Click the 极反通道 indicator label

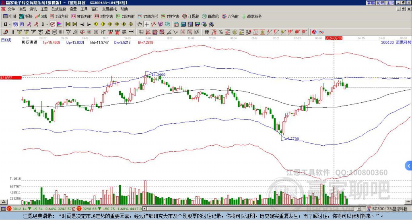tap(29, 42)
